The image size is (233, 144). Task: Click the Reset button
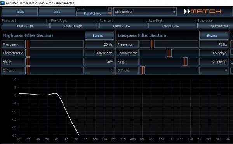point(19,12)
